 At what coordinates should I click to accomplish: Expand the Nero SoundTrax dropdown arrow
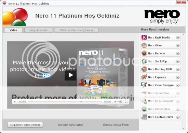click(x=178, y=93)
